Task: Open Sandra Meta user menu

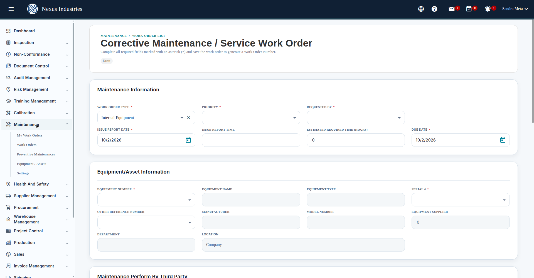Action: point(515,9)
